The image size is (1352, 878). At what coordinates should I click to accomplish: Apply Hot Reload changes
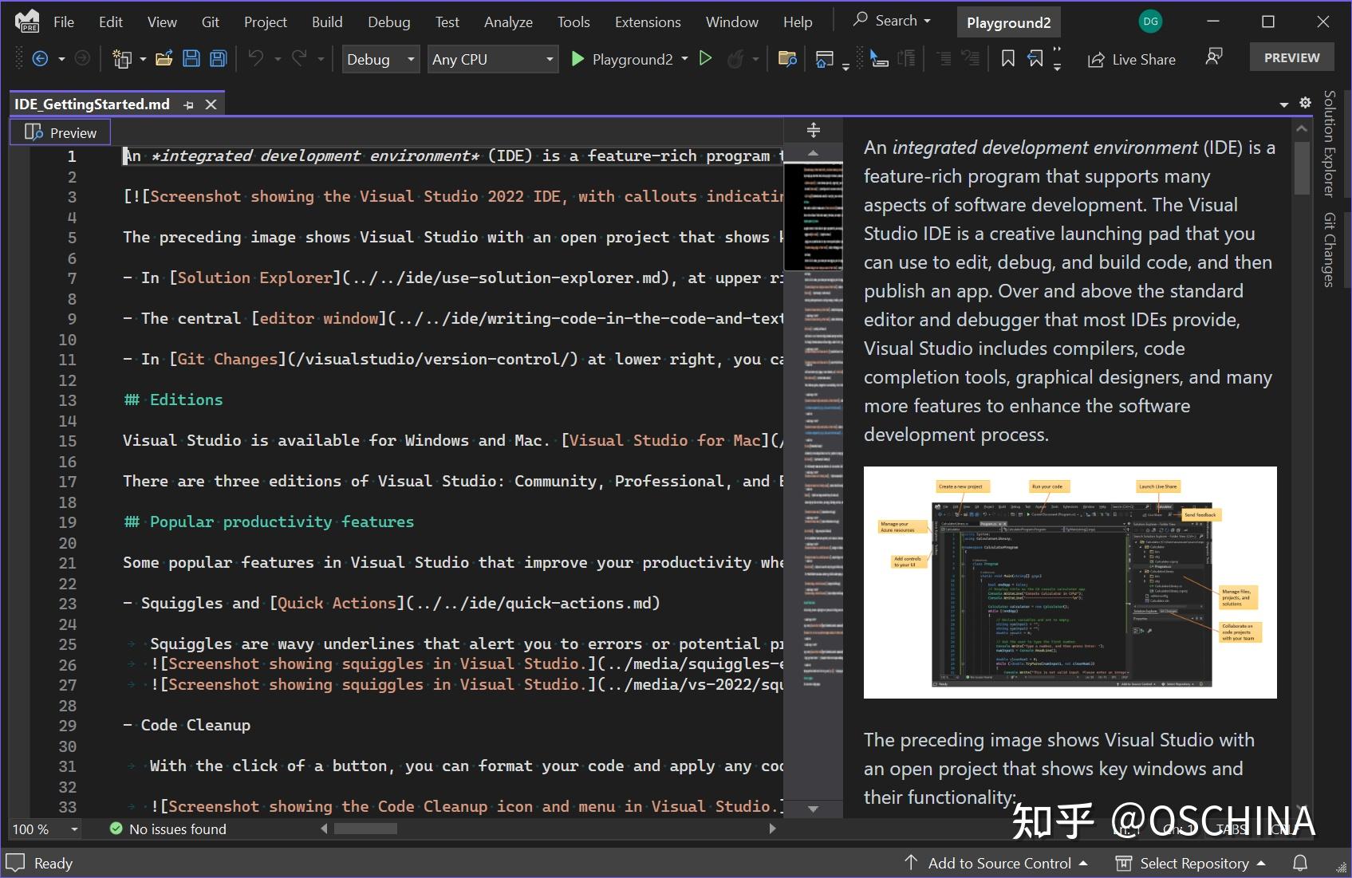735,58
